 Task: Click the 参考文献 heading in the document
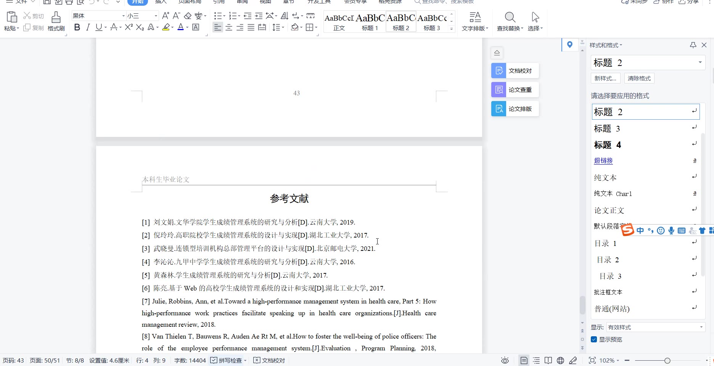coord(289,199)
